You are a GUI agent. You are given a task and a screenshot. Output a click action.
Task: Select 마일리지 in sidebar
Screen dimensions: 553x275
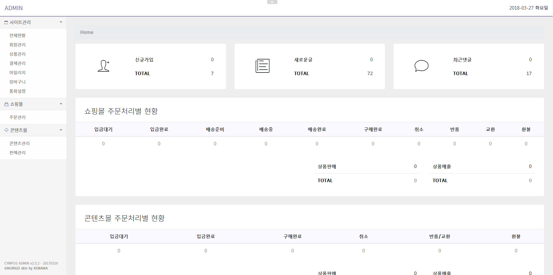click(17, 73)
